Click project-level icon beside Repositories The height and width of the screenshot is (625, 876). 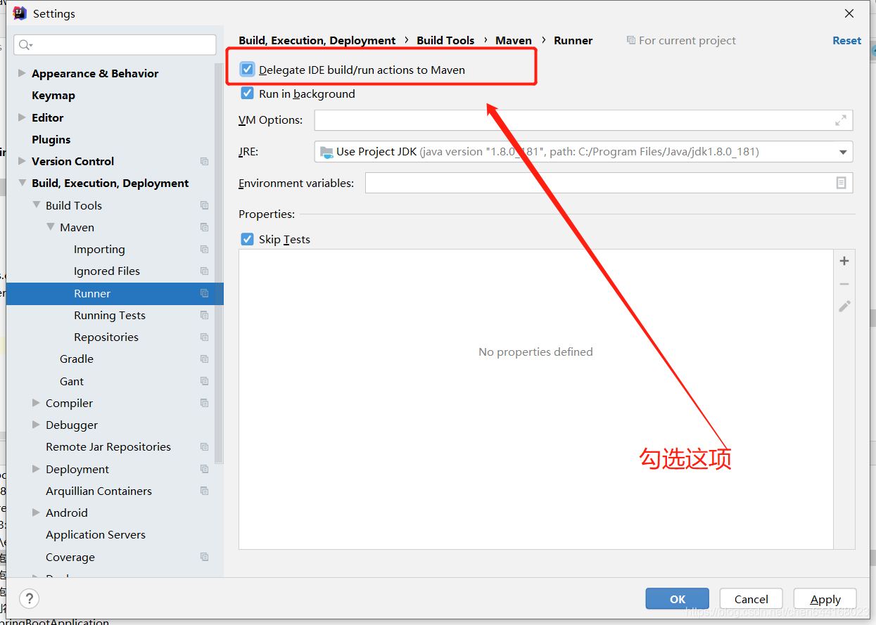pyautogui.click(x=204, y=337)
